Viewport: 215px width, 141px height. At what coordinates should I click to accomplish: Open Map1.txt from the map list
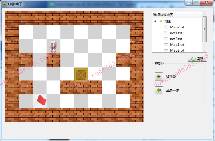[177, 45]
